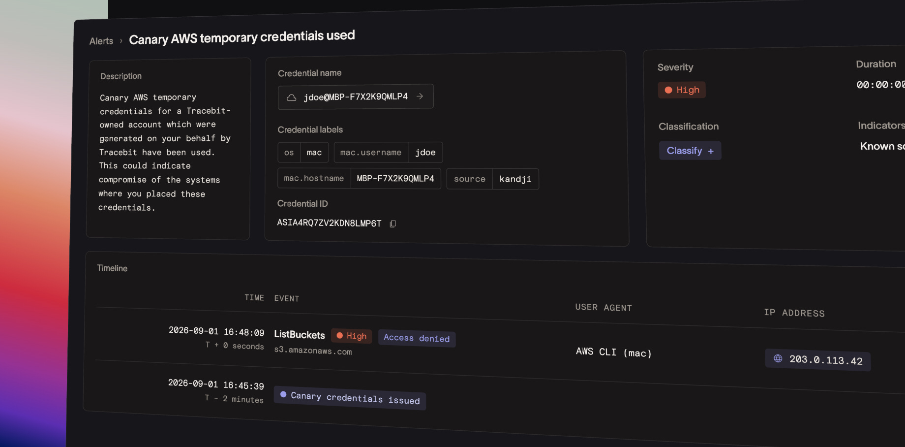Copy the Credential ID with copy icon
Screen dimensions: 905x447
coord(393,224)
